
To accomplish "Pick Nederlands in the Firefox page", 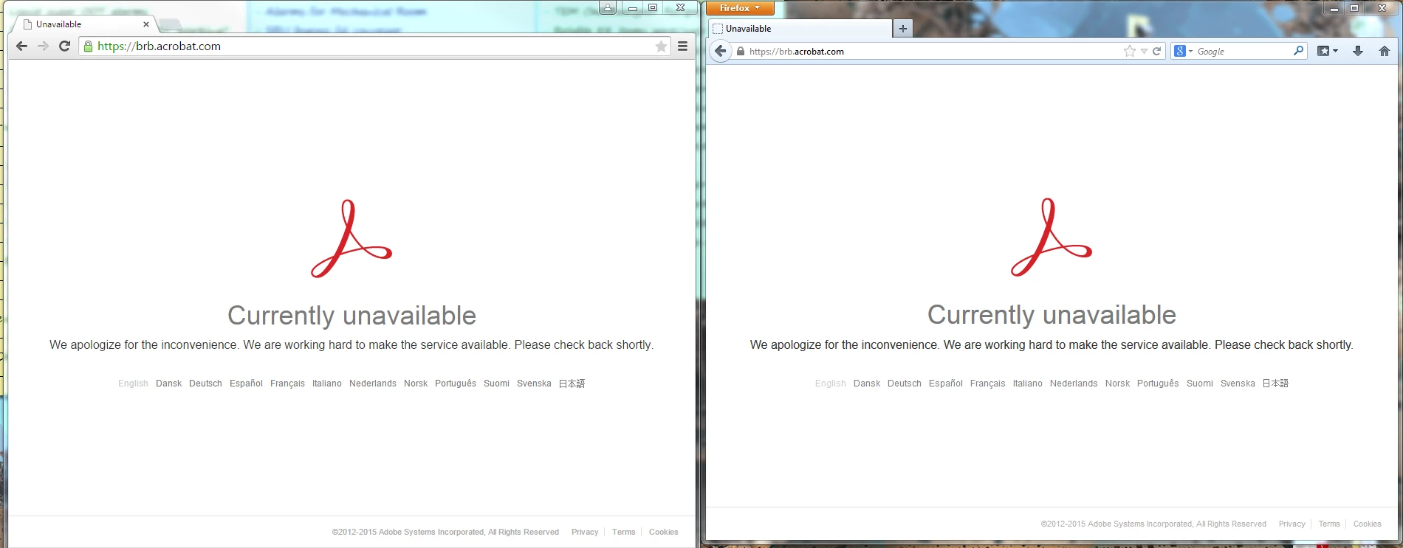I will tap(1074, 384).
